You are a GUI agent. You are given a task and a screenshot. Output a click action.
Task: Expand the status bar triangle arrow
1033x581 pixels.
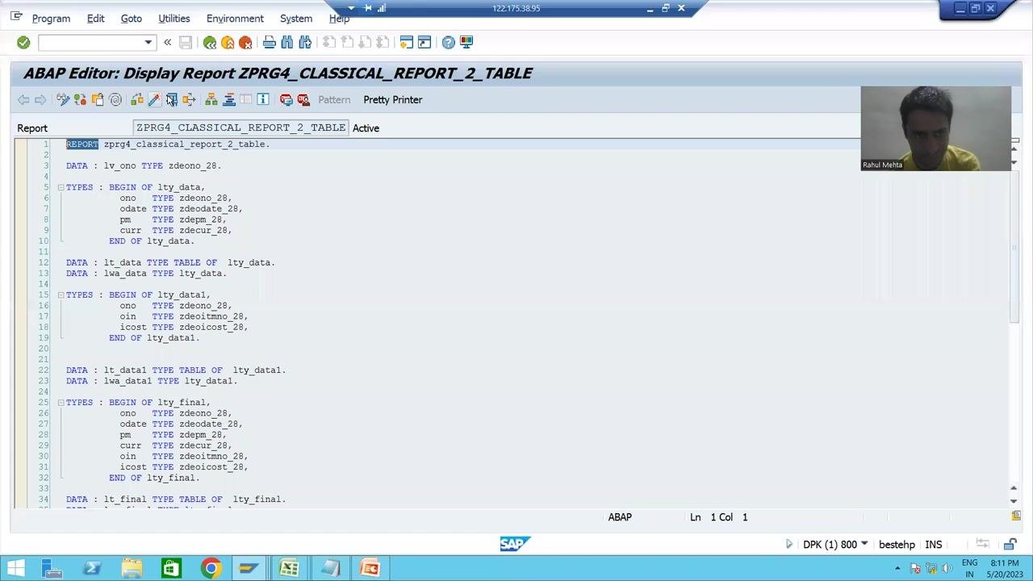tap(789, 544)
